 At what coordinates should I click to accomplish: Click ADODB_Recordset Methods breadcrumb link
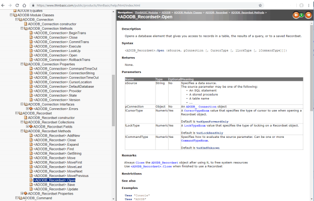point(248,13)
